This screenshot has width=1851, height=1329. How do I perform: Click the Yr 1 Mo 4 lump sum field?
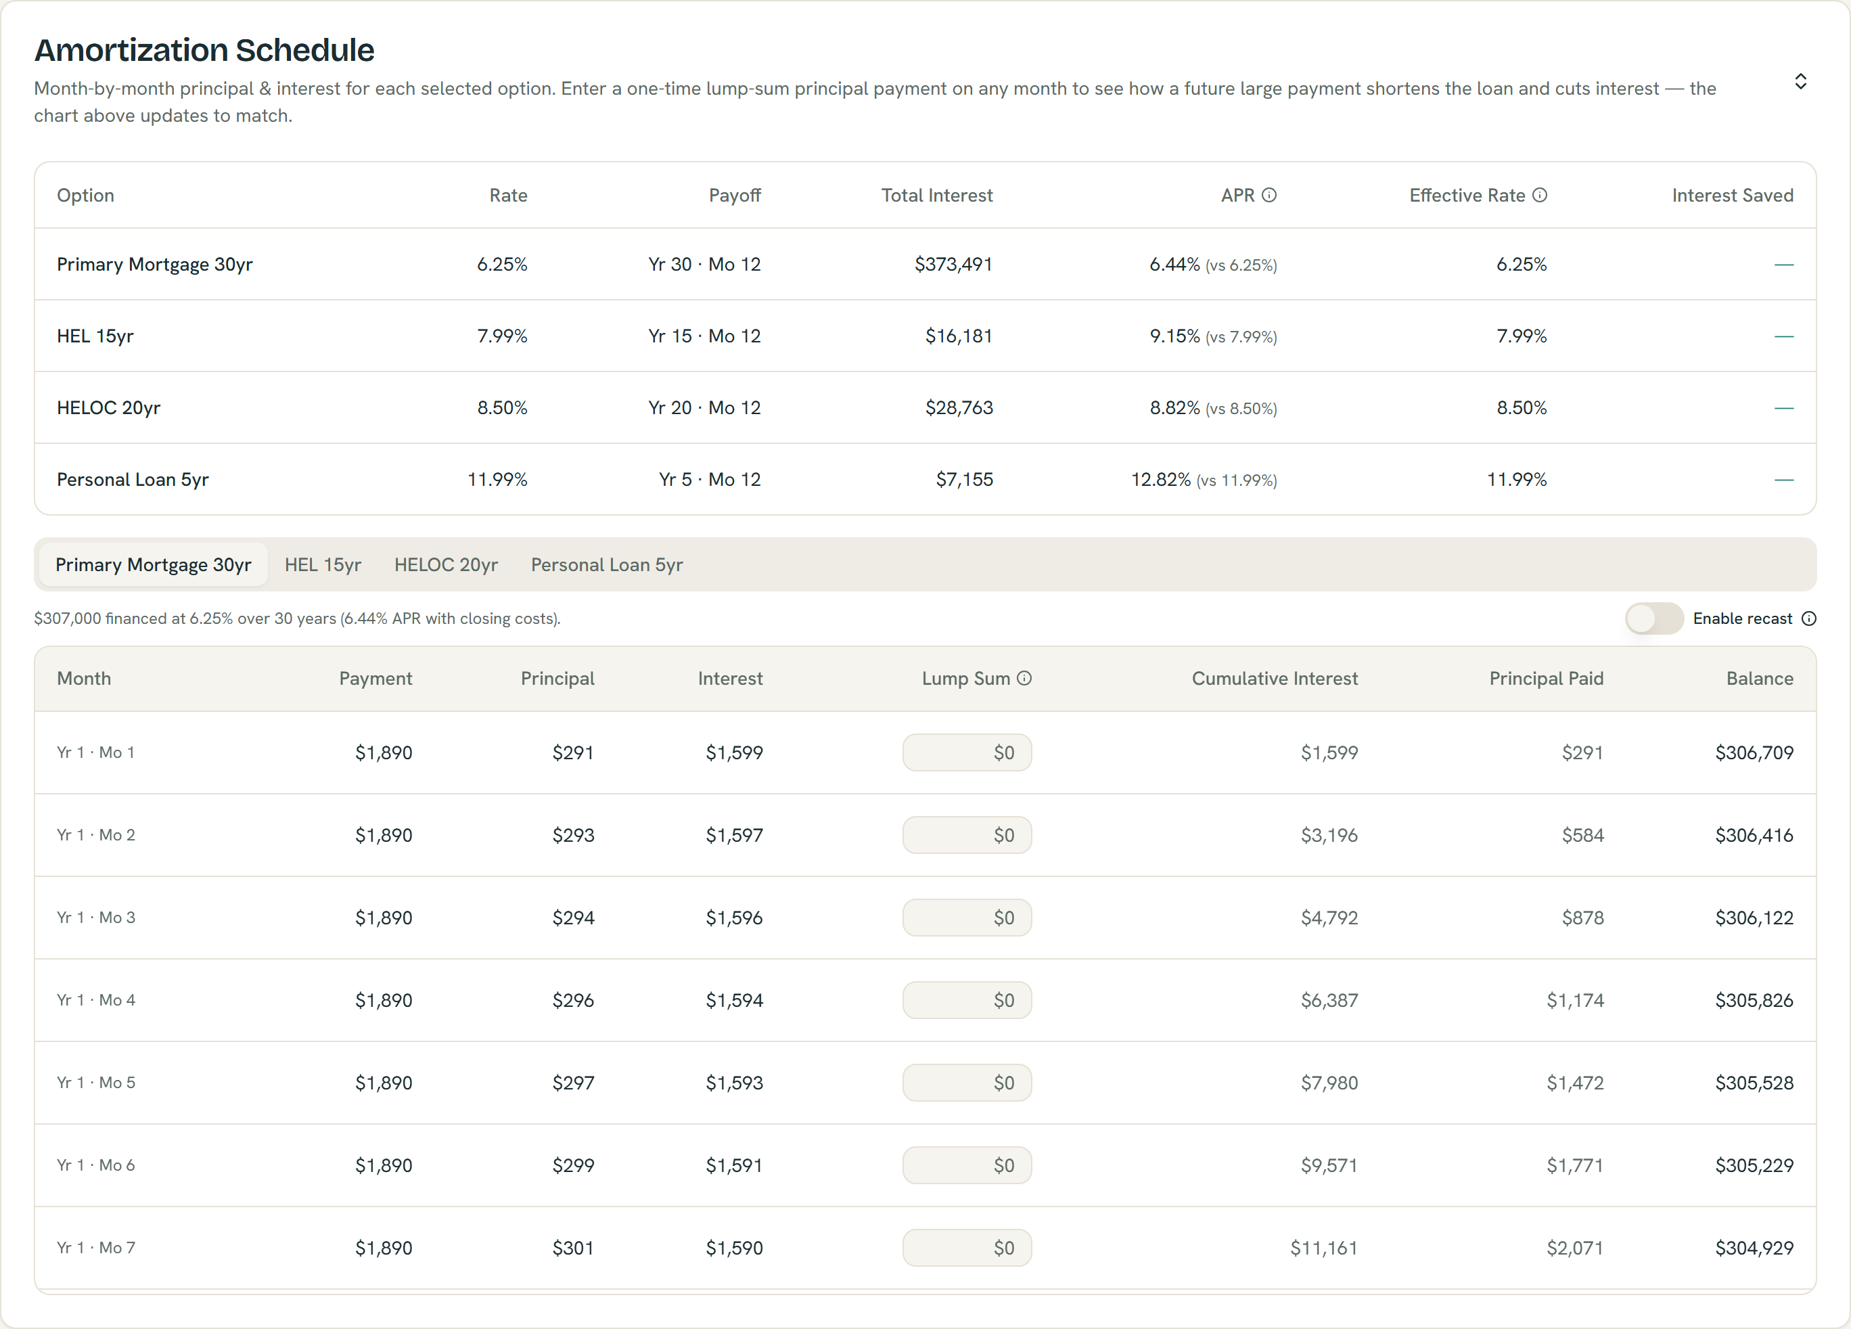[x=967, y=1000]
